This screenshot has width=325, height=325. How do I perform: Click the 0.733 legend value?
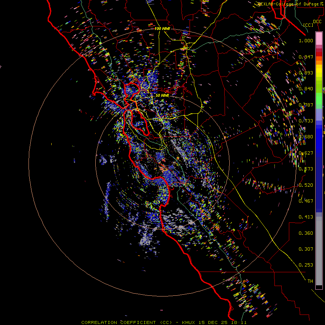pyautogui.click(x=306, y=121)
